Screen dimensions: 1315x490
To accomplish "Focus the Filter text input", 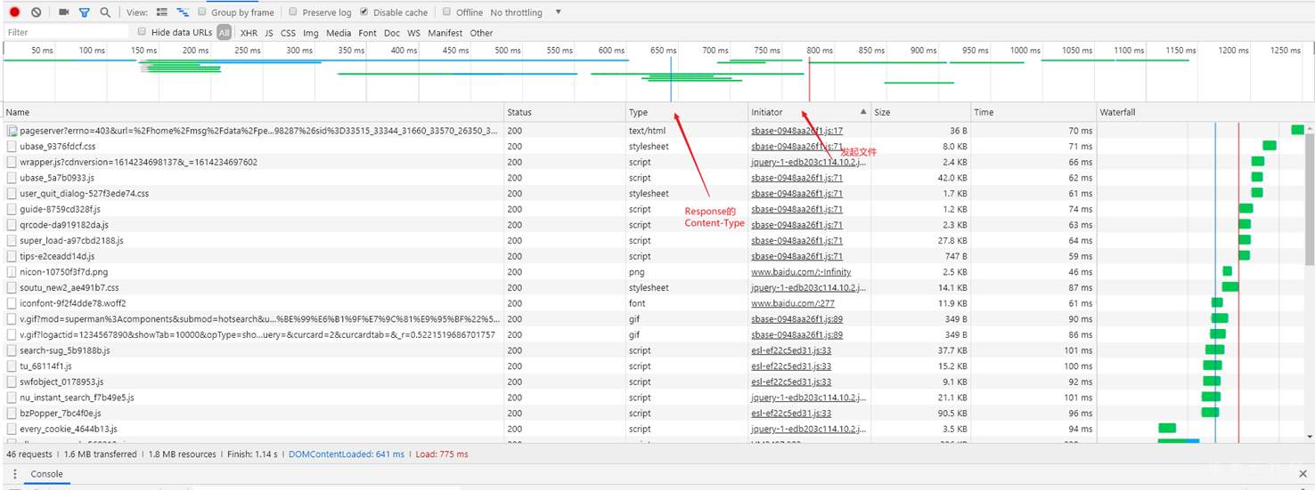I will coord(66,32).
